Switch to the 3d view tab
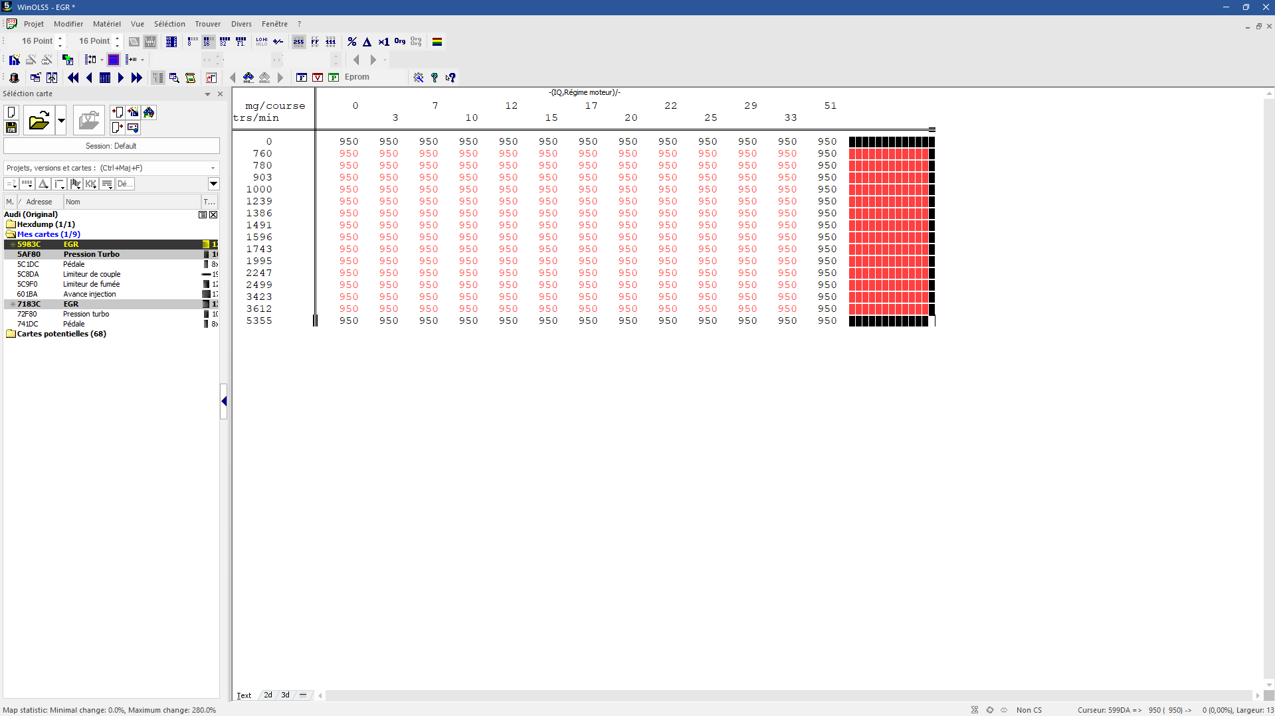The width and height of the screenshot is (1275, 716). point(285,695)
